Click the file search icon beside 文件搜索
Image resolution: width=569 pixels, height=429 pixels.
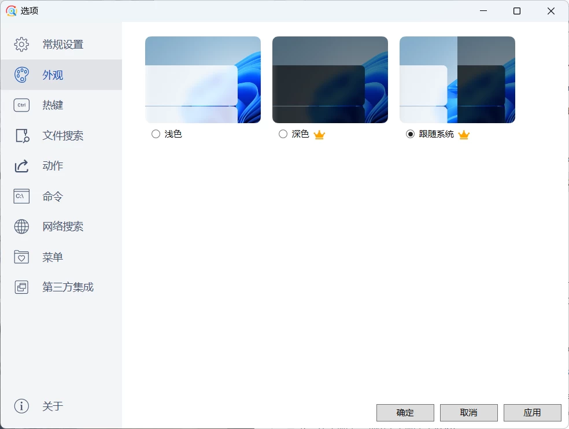click(x=22, y=136)
